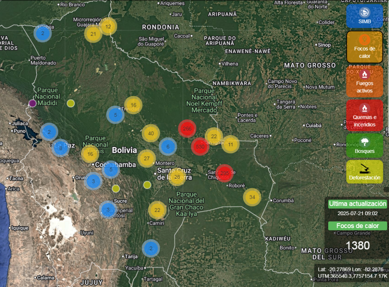This screenshot has height=287, width=389.
Task: Click the purple marker at Madidi park
Action: tap(32, 103)
